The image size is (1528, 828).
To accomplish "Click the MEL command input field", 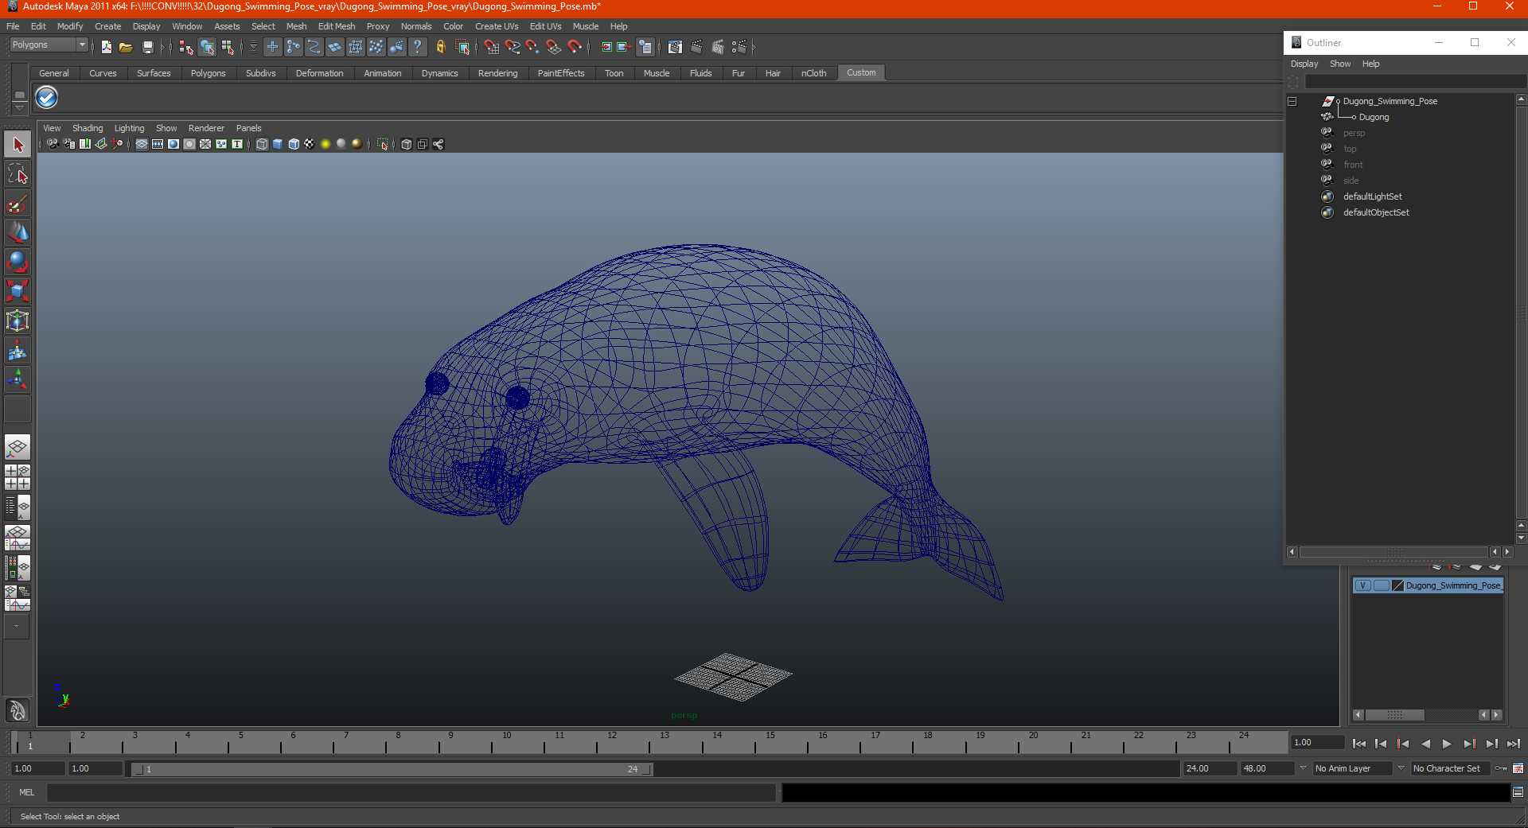I will [x=411, y=792].
